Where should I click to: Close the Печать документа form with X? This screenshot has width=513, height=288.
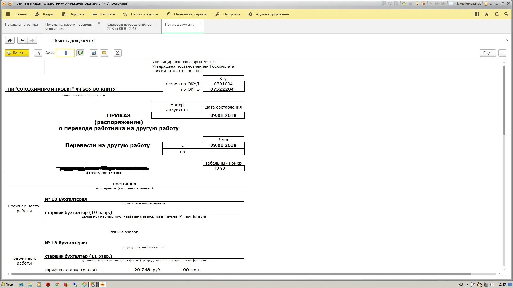pos(507,40)
